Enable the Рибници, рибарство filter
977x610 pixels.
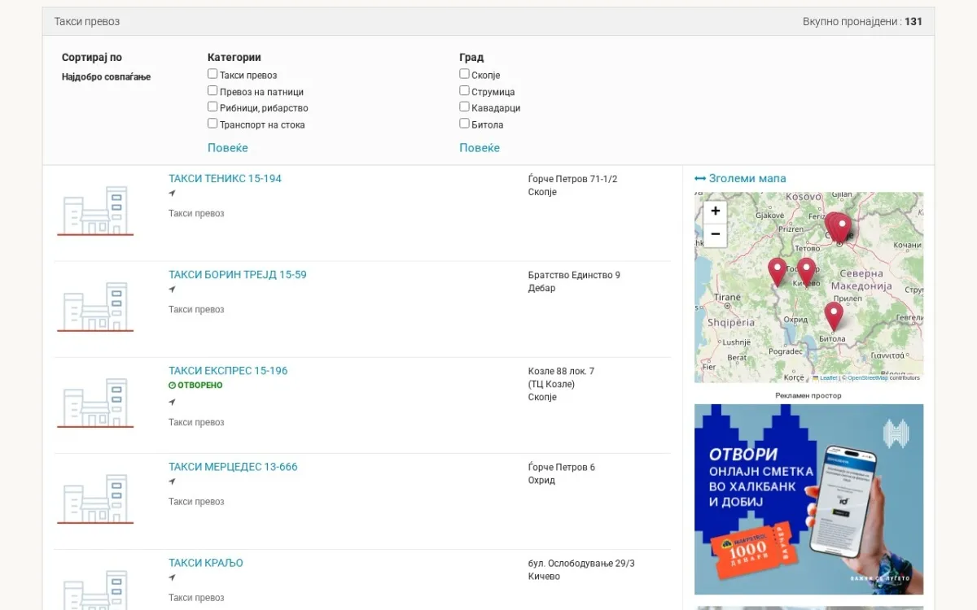tap(212, 107)
